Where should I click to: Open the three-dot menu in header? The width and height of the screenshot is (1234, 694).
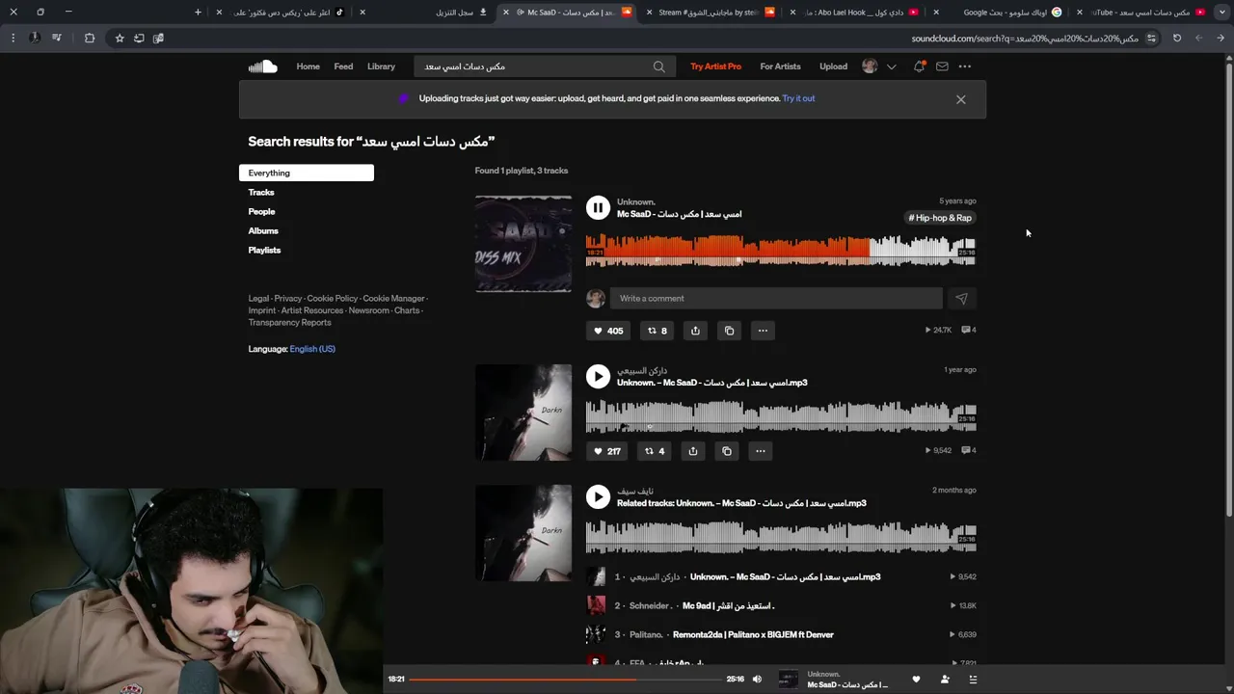(x=965, y=67)
